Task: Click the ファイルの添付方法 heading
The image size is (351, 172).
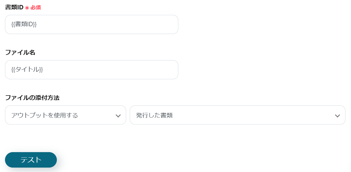Action: (x=32, y=97)
